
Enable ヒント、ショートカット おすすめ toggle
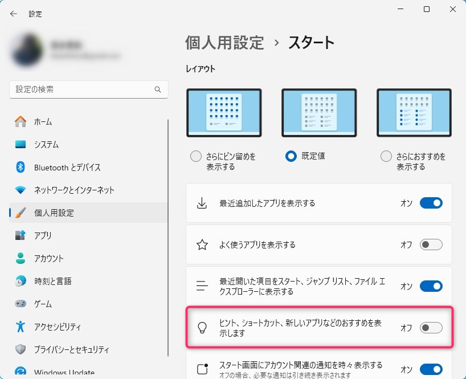(431, 328)
